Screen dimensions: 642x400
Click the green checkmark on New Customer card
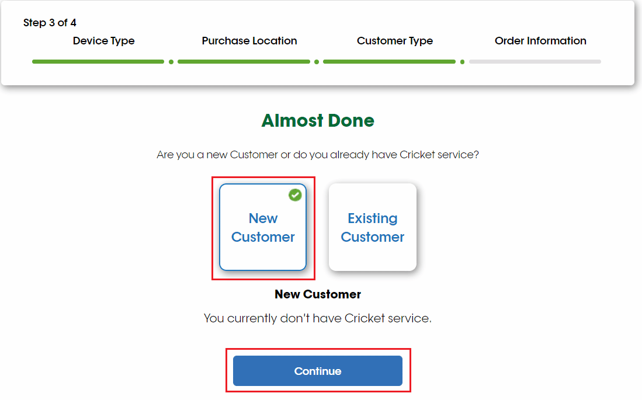point(296,195)
